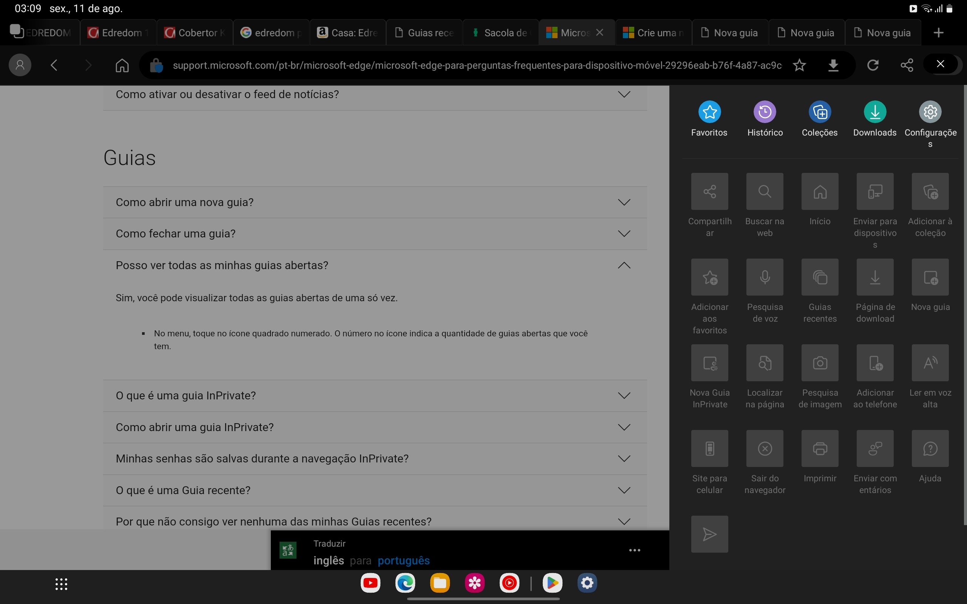The height and width of the screenshot is (604, 967).
Task: Open Histórico from the menu panel
Action: click(765, 112)
